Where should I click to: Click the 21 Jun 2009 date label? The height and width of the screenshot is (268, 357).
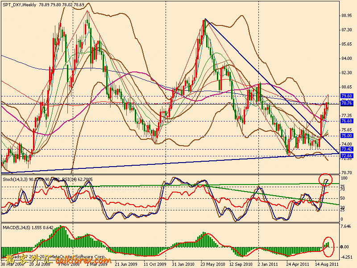pyautogui.click(x=126, y=264)
